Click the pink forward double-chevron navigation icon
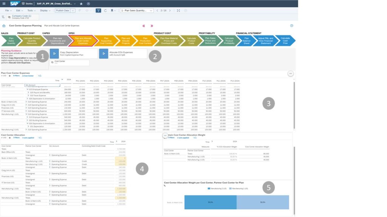The height and width of the screenshot is (217, 387). (x=152, y=26)
